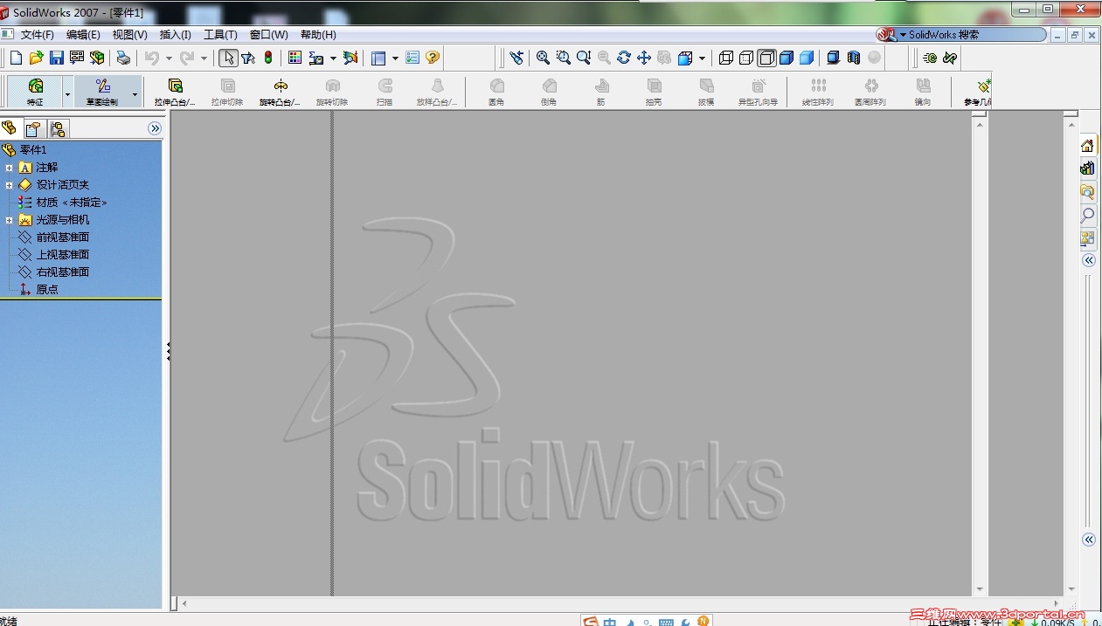
Task: Expand the feature panel double-chevron button
Action: click(x=155, y=128)
